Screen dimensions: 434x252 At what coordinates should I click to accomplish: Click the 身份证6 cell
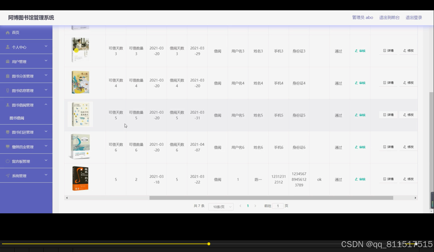299,147
